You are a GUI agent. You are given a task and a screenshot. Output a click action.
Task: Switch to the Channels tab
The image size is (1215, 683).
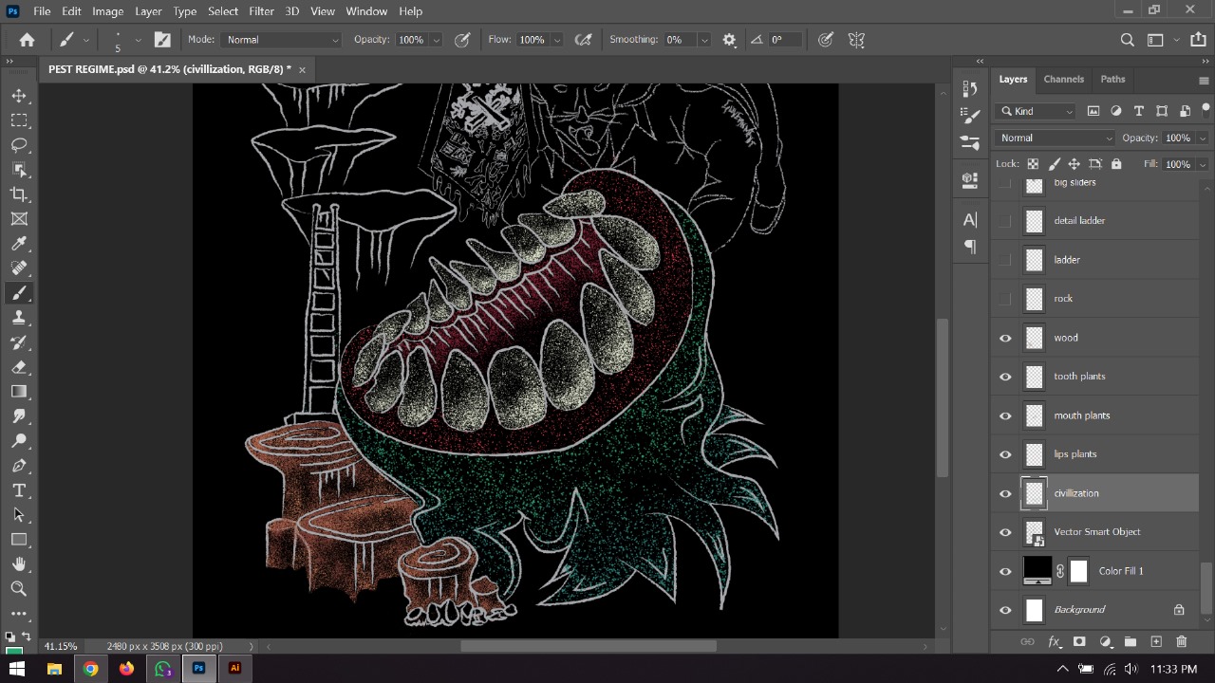pyautogui.click(x=1063, y=79)
